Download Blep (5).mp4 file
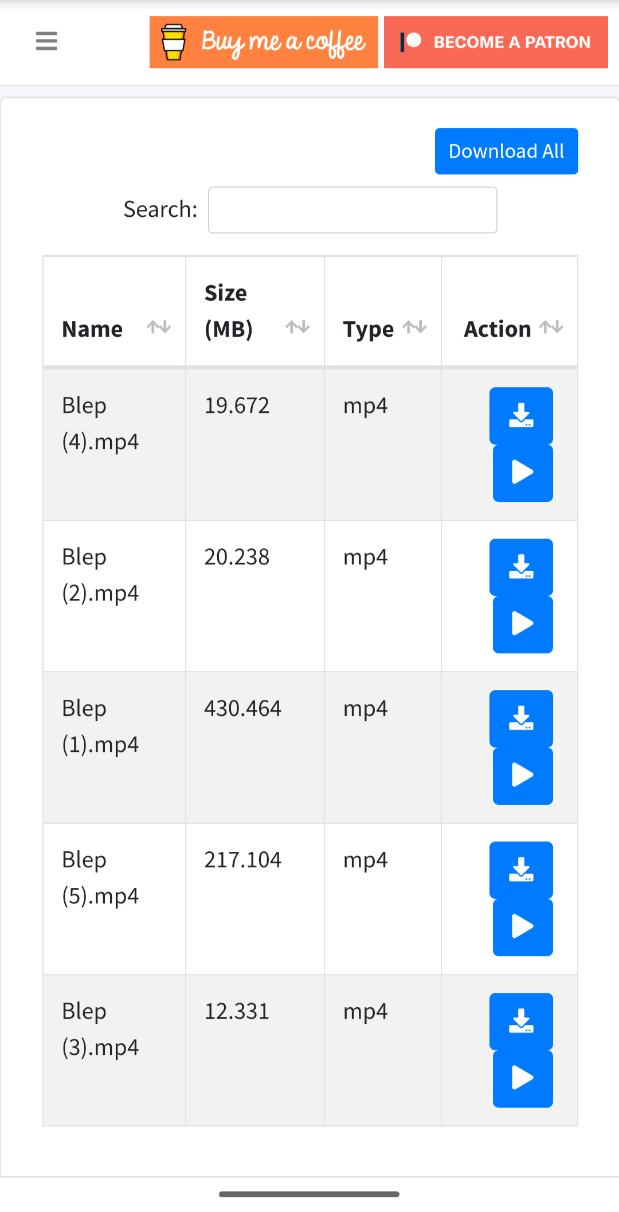619x1212 pixels. click(521, 870)
